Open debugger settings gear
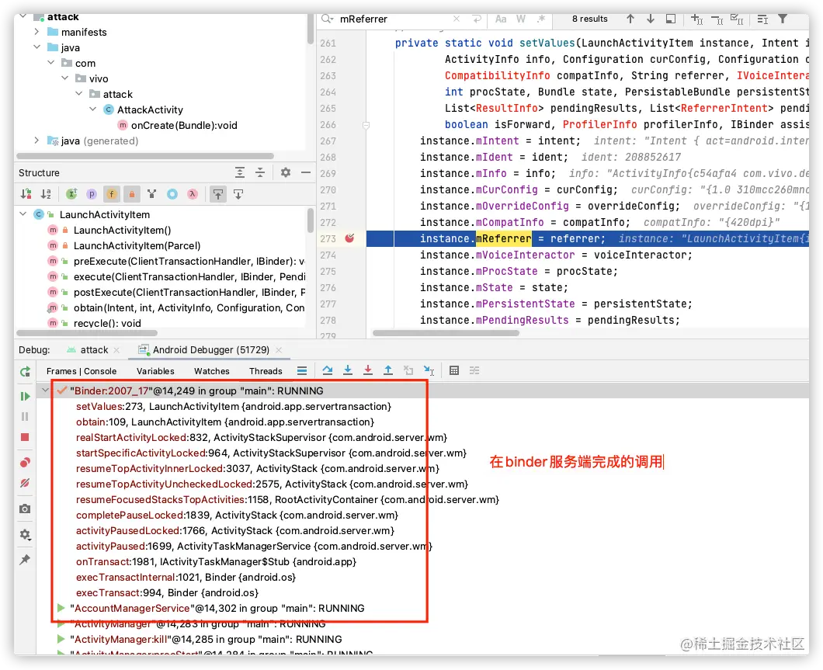The width and height of the screenshot is (823, 670). (25, 535)
